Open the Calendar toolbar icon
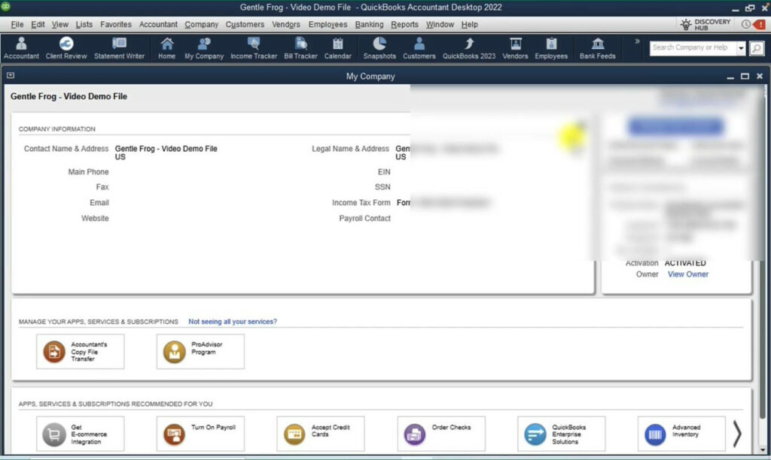 tap(337, 47)
